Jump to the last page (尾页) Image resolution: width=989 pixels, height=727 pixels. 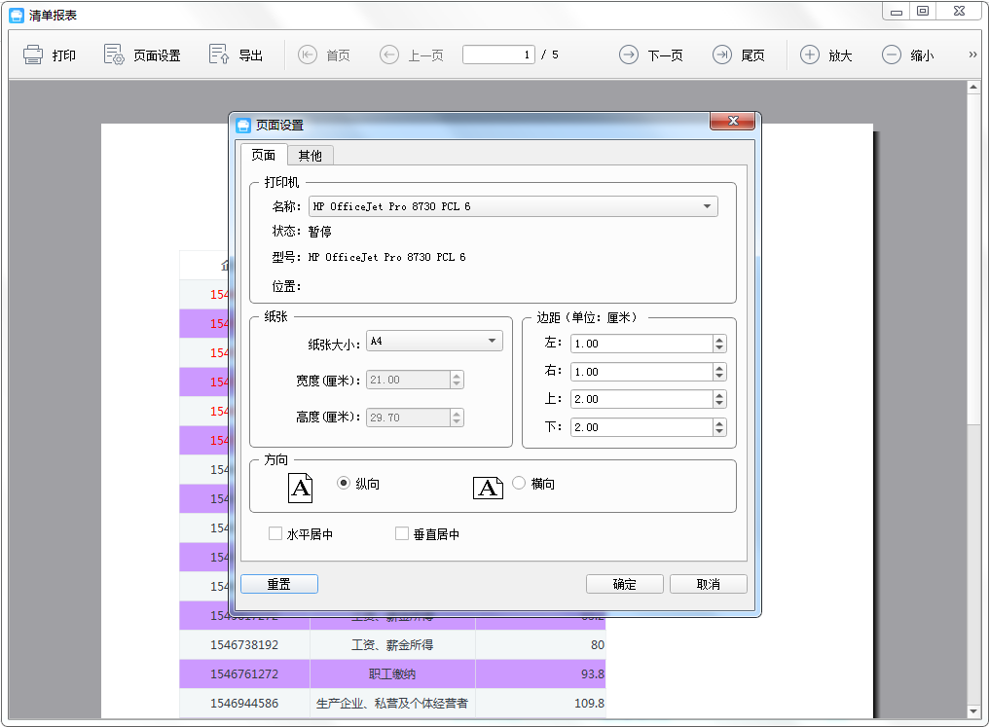point(722,55)
